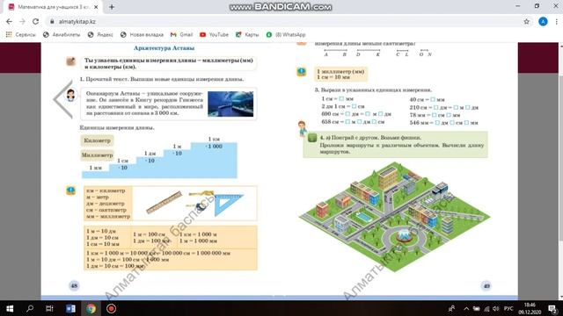
Task: Open the Windows Start menu
Action: (x=10, y=308)
